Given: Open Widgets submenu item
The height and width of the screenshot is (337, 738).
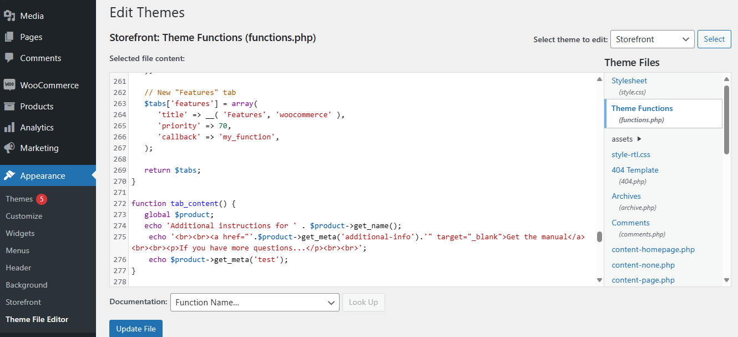Looking at the screenshot, I should (x=20, y=233).
